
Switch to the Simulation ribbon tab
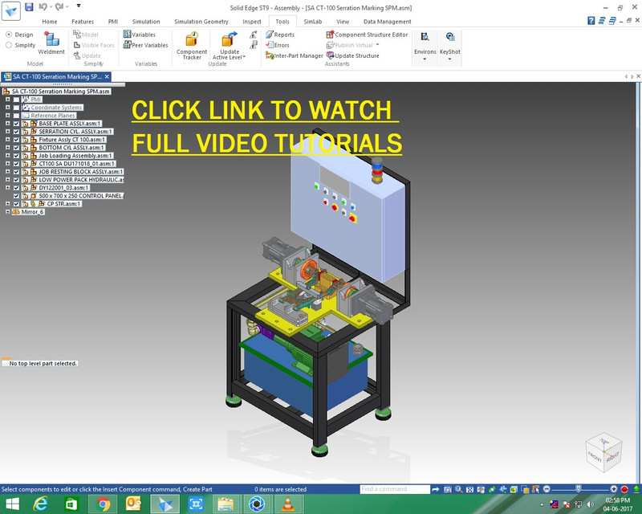coord(145,22)
